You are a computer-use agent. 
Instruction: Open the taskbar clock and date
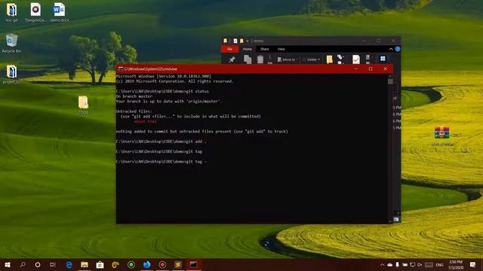click(456, 264)
